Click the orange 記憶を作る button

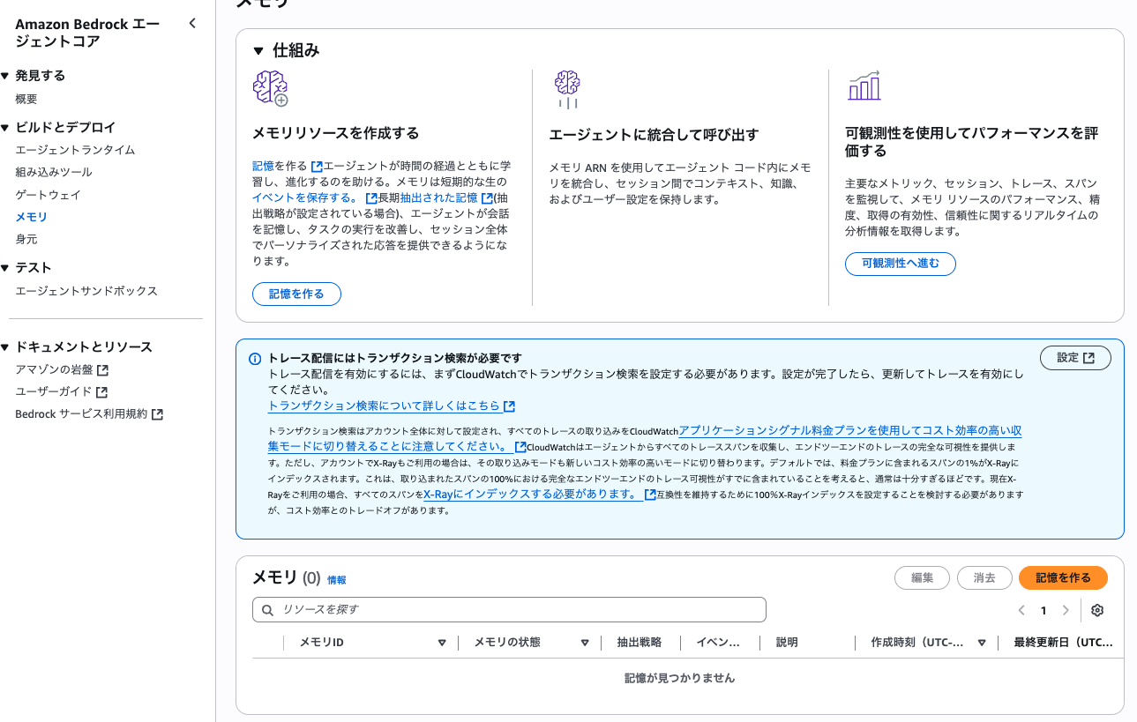coord(1063,577)
